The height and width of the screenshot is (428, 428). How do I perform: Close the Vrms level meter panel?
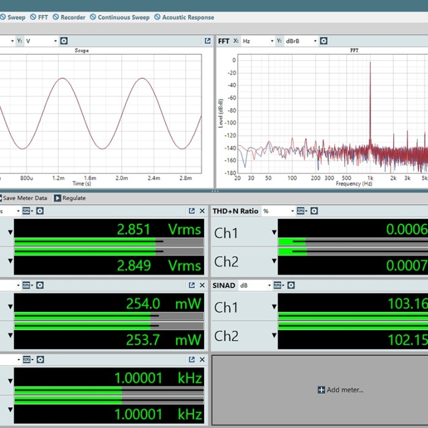click(x=202, y=211)
